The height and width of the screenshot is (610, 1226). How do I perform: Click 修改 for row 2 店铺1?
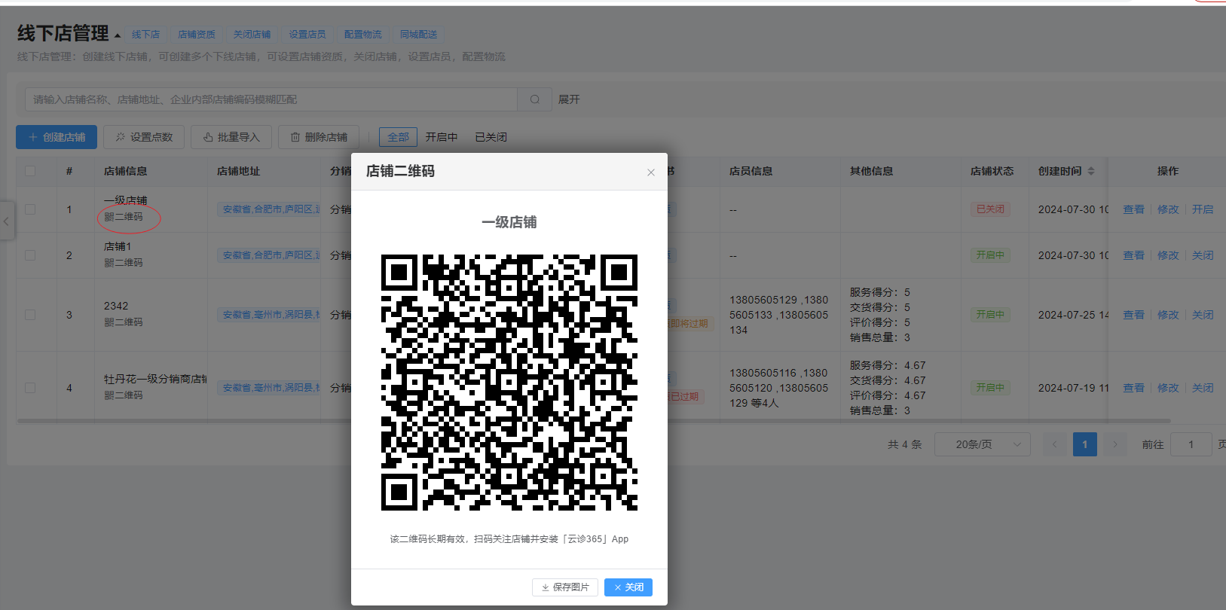point(1168,255)
